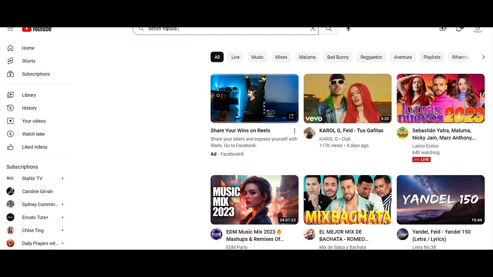493x277 pixels.
Task: Click the KAROL G • Club channel name
Action: point(335,139)
